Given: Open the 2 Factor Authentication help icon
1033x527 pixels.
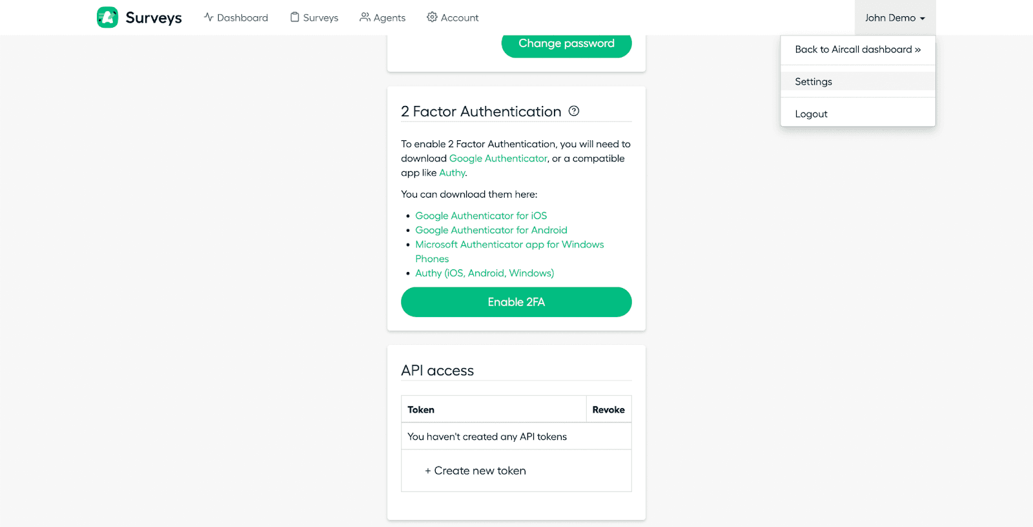Looking at the screenshot, I should 574,111.
